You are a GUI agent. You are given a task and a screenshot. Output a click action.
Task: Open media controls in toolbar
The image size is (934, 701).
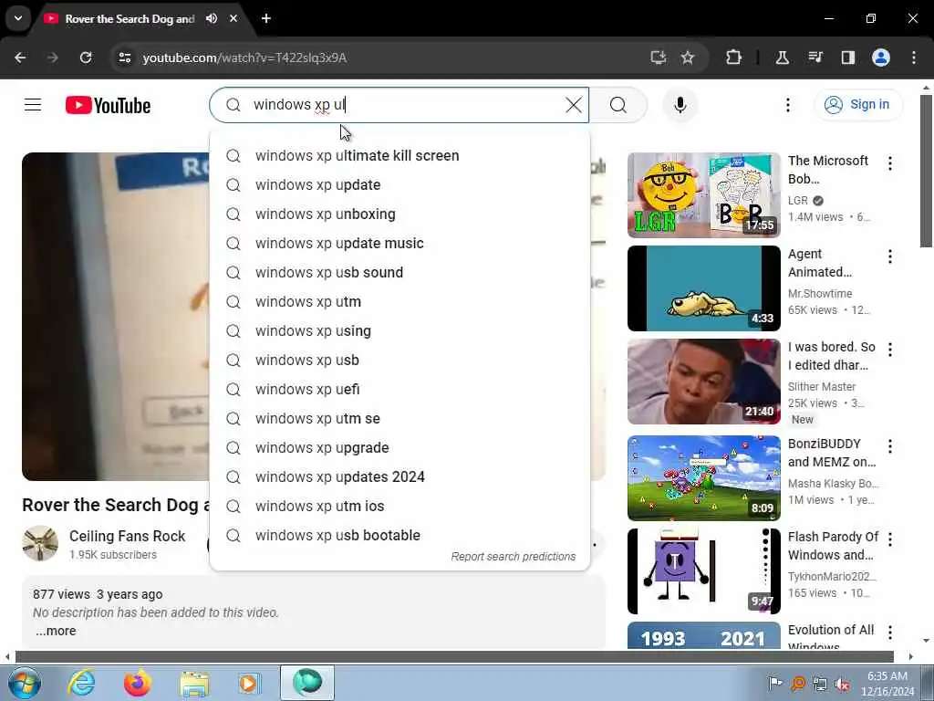[815, 58]
